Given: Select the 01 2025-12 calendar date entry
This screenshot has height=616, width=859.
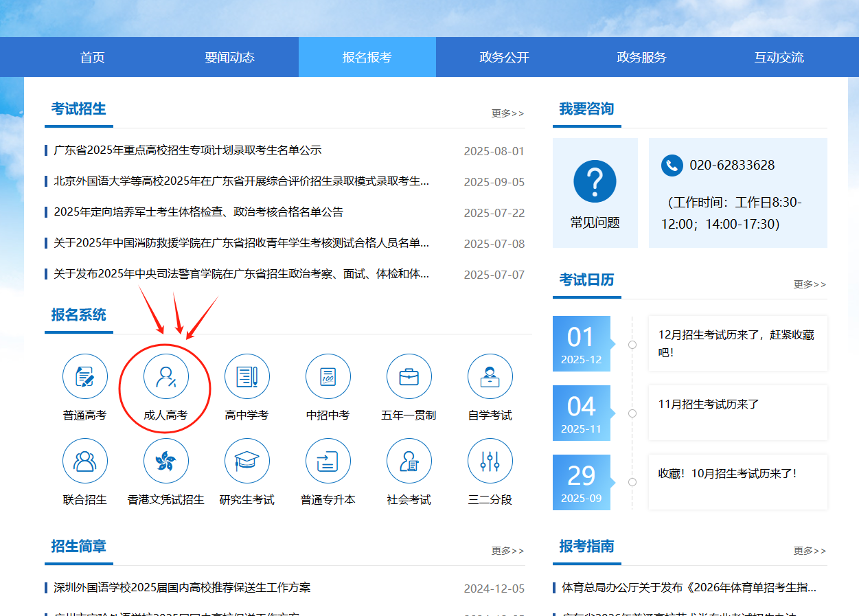Looking at the screenshot, I should click(x=581, y=344).
